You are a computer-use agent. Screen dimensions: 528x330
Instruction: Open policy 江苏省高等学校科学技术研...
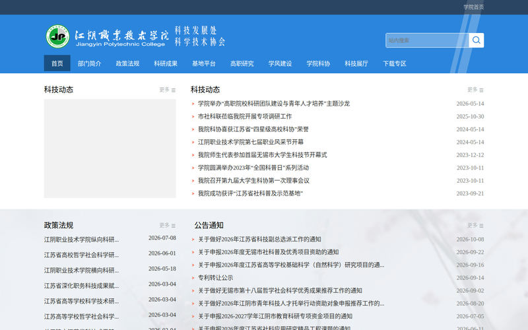pos(81,301)
